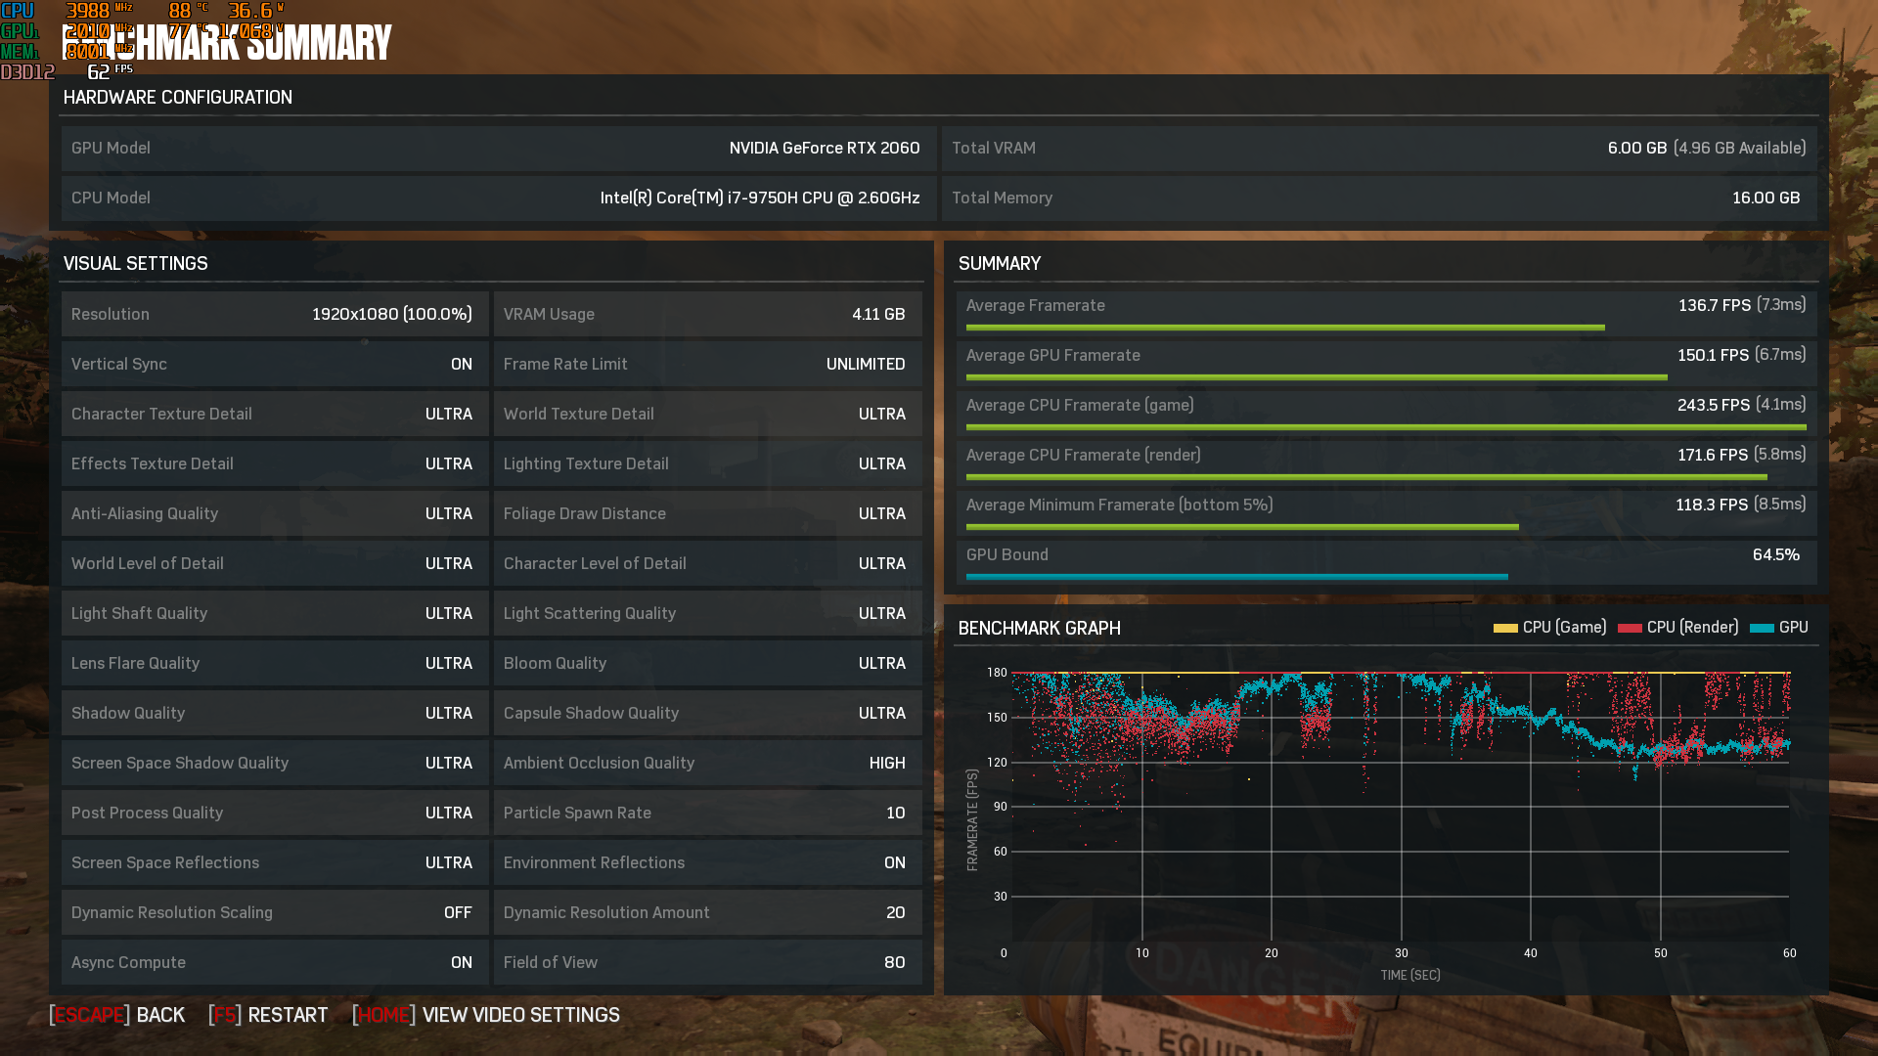This screenshot has height=1056, width=1878.
Task: Click the Light Shaft Quality row
Action: pos(275,613)
